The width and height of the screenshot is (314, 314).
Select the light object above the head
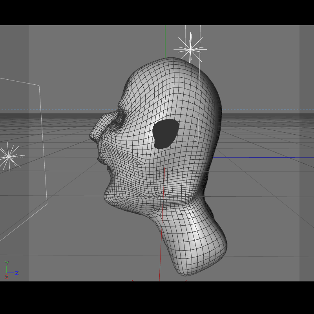(x=190, y=49)
